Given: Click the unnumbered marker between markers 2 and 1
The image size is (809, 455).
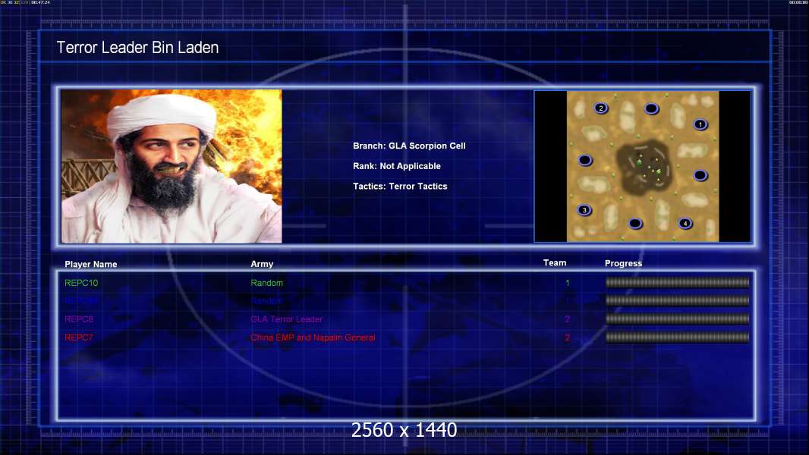Looking at the screenshot, I should [652, 108].
